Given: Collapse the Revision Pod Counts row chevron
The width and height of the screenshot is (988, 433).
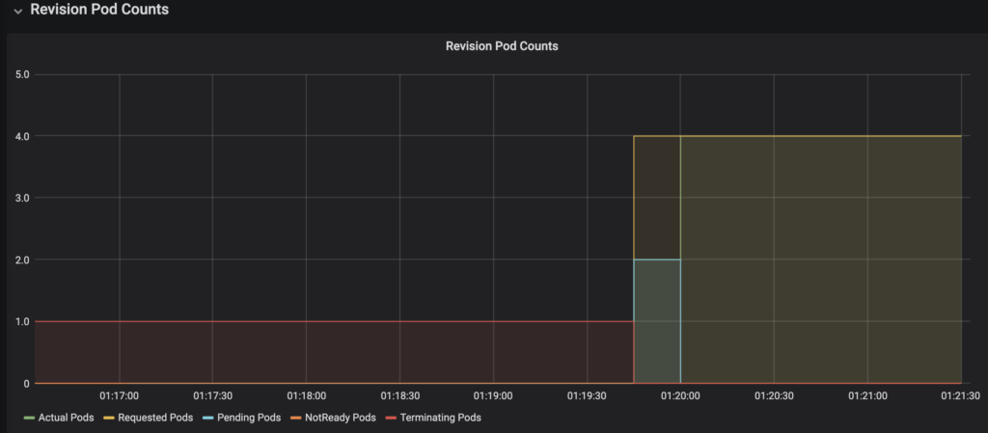Looking at the screenshot, I should coord(18,11).
